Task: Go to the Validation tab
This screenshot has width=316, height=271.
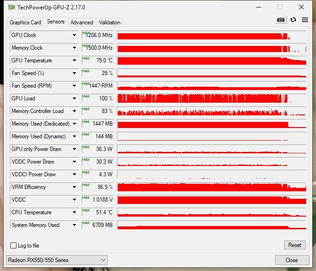Action: click(109, 23)
